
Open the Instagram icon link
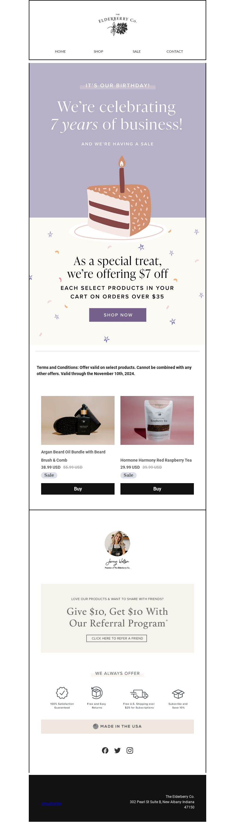point(130,750)
